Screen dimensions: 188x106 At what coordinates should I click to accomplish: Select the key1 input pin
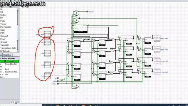coord(47,42)
